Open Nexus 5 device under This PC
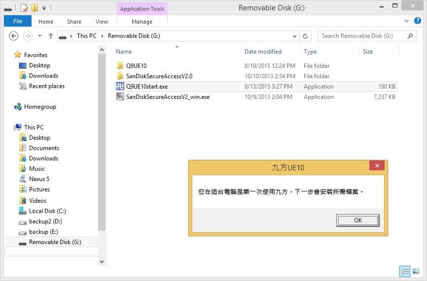The width and height of the screenshot is (427, 281). pyautogui.click(x=39, y=179)
